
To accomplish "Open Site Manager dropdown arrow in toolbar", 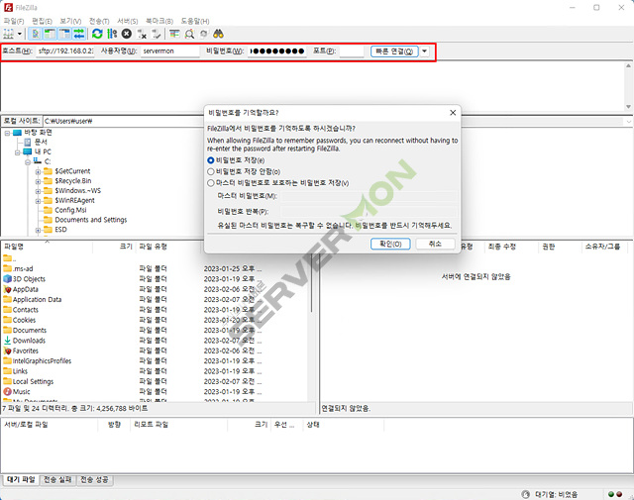I will point(19,34).
